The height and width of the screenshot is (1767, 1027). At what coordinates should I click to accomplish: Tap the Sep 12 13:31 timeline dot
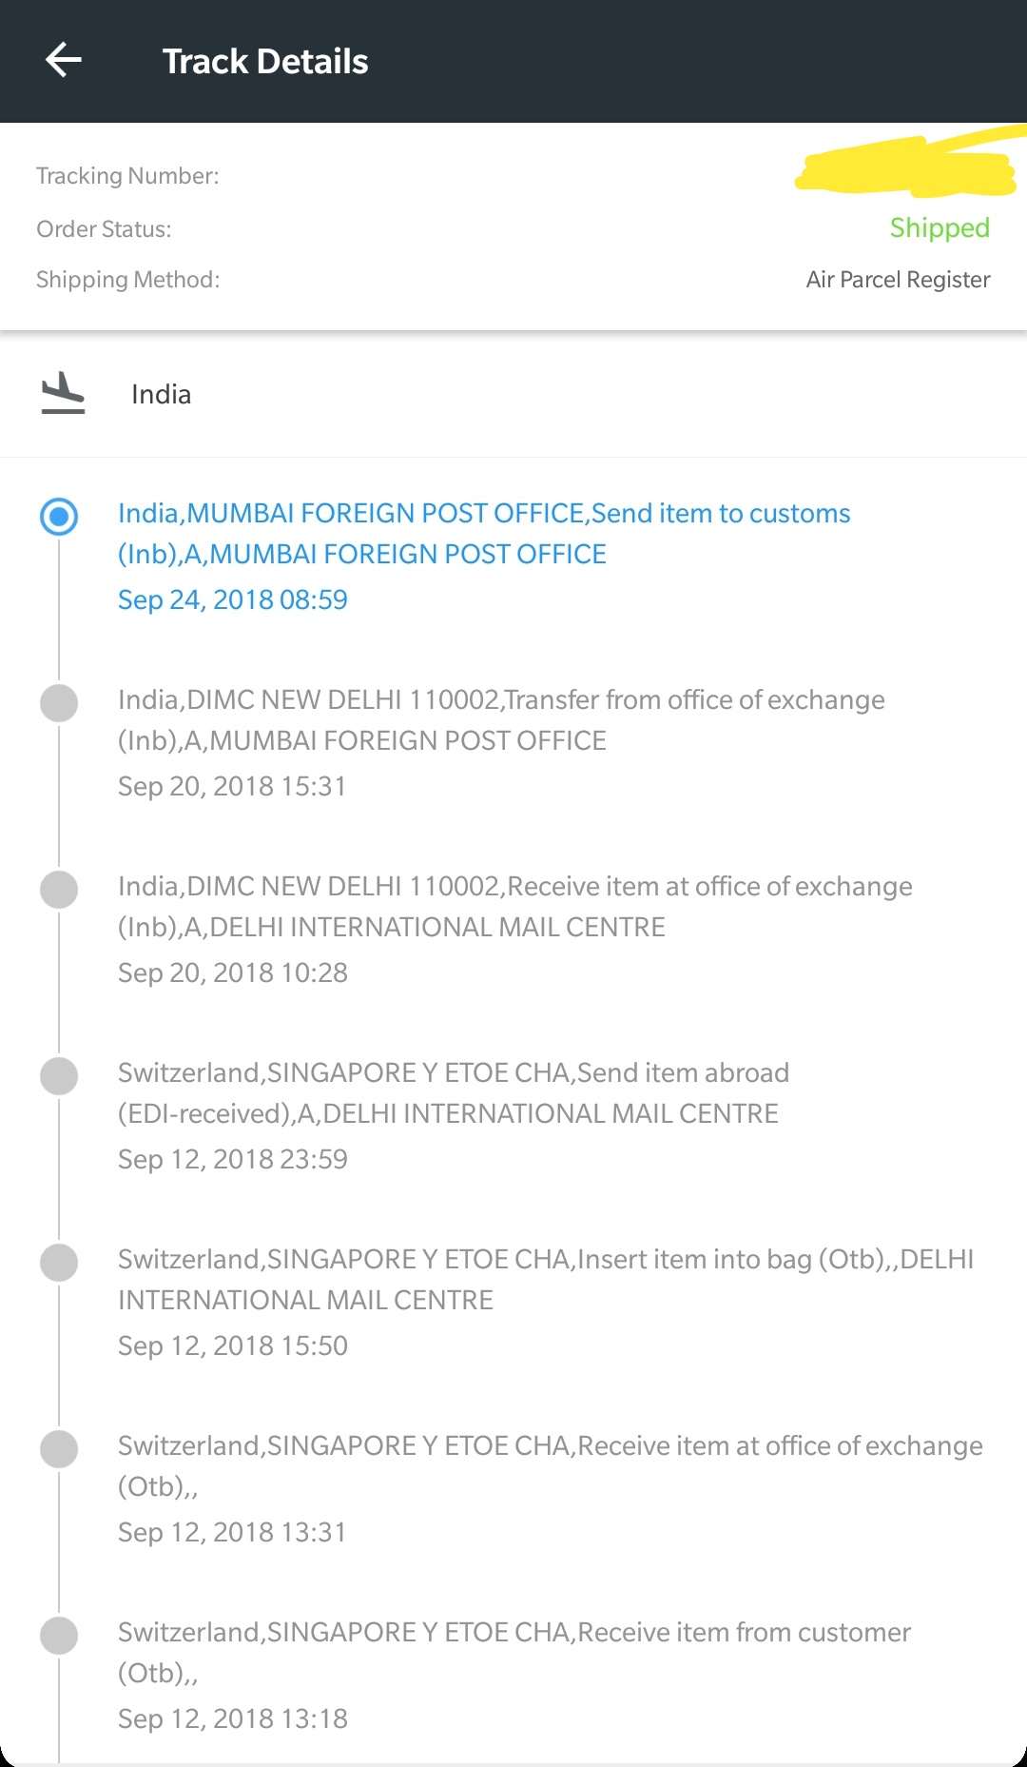(x=59, y=1449)
